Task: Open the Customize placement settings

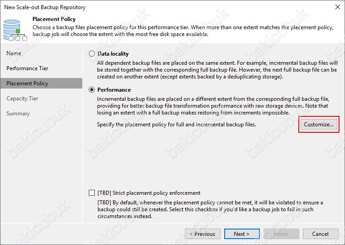Action: [318, 125]
